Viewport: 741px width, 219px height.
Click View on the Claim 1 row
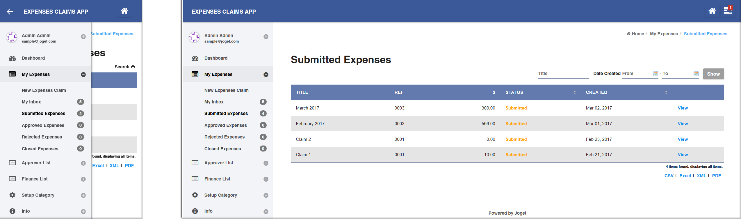[683, 155]
